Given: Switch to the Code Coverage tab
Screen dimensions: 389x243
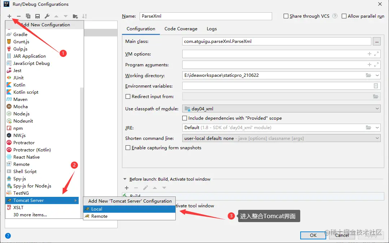Looking at the screenshot, I should point(181,29).
